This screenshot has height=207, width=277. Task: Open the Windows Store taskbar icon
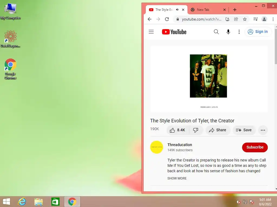55,202
